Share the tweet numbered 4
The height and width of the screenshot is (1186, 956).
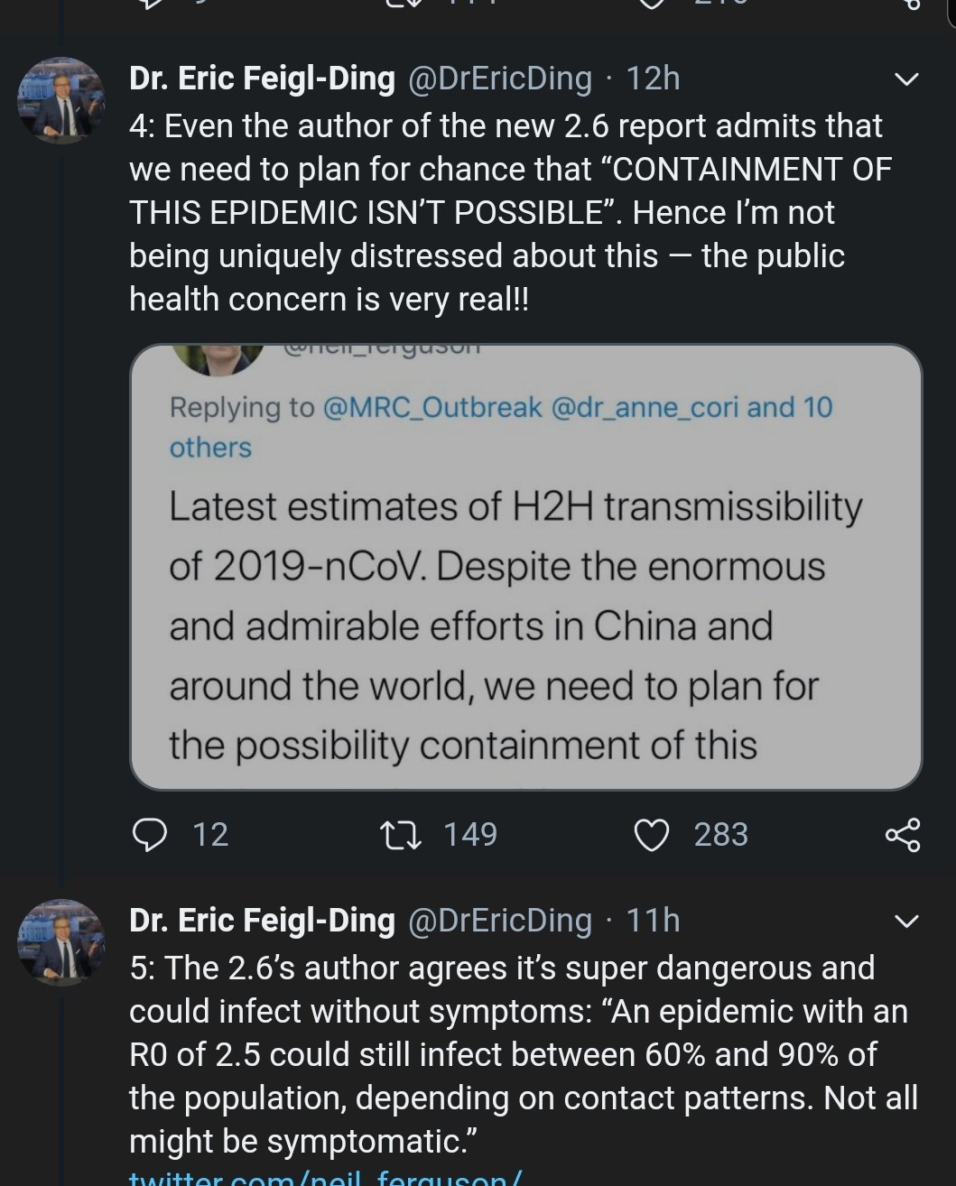click(903, 835)
